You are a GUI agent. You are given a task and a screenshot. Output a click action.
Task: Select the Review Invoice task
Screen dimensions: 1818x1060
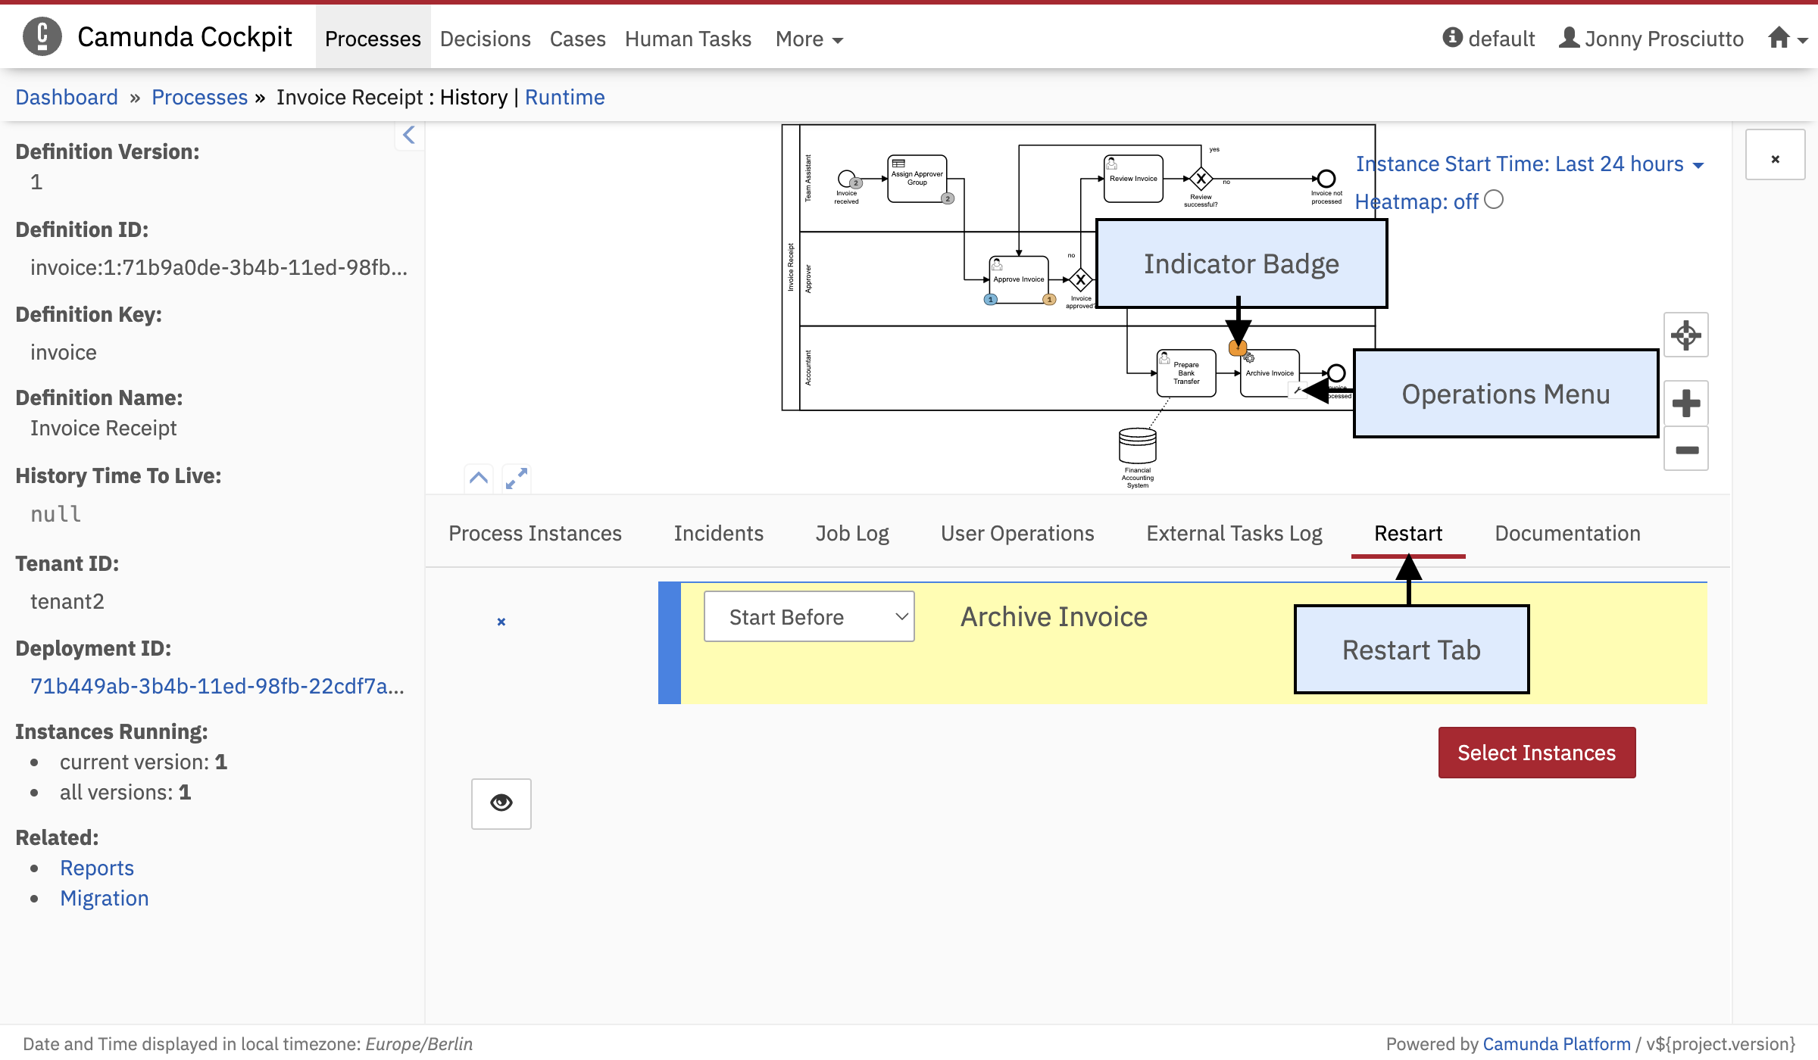[x=1133, y=179]
